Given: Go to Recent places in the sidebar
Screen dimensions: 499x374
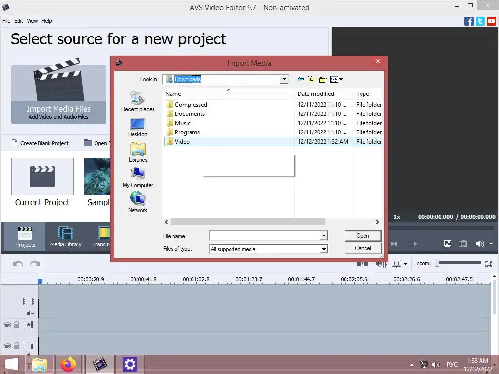Looking at the screenshot, I should click(x=138, y=101).
